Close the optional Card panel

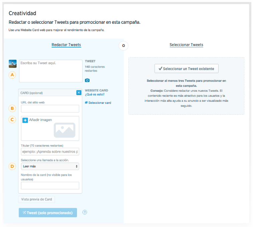(79, 93)
